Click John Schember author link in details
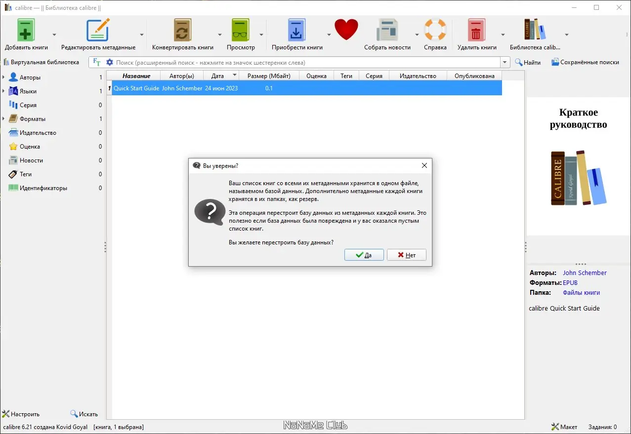631x434 pixels. [585, 273]
